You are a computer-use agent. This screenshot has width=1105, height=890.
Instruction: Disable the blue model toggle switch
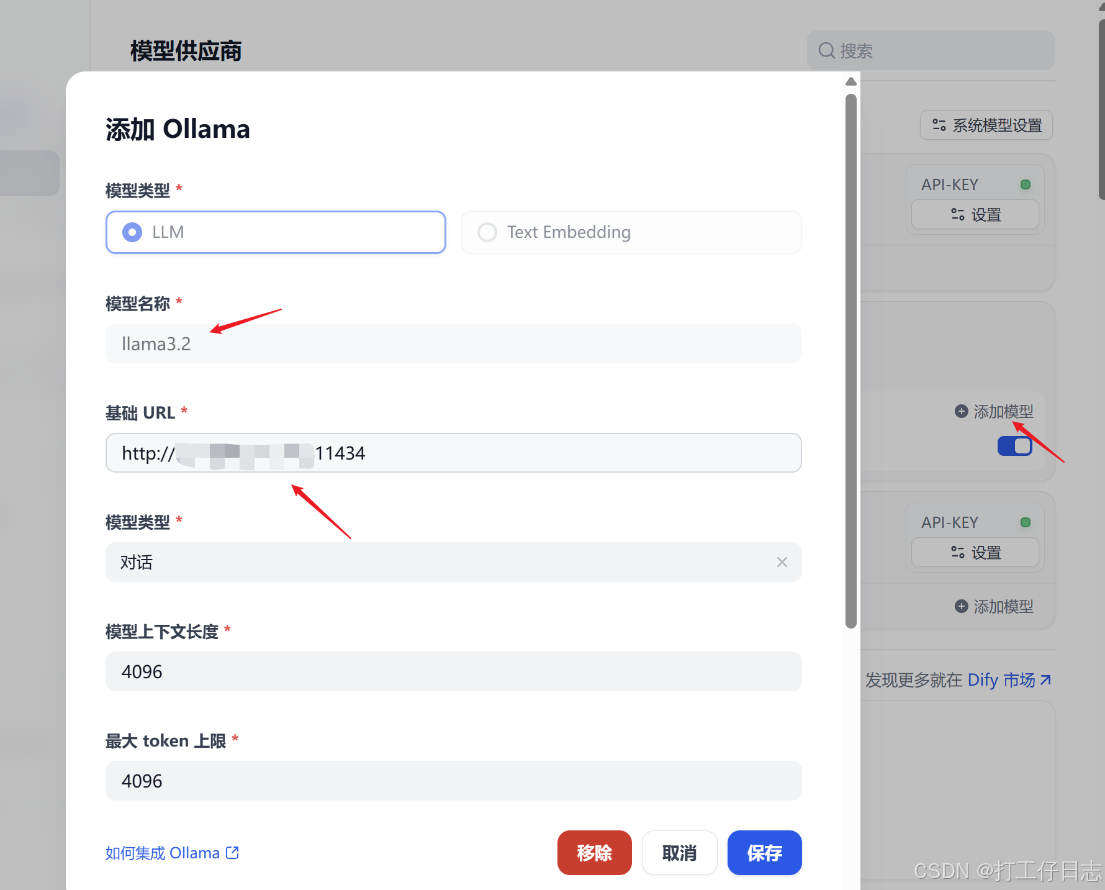click(1014, 445)
